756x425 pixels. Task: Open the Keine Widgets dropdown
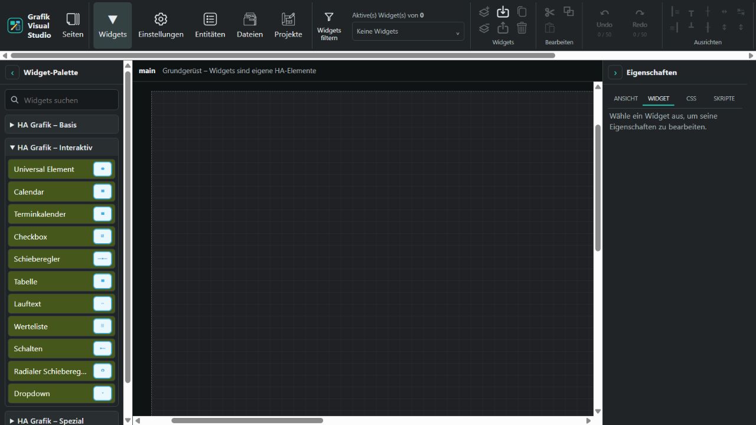tap(408, 31)
